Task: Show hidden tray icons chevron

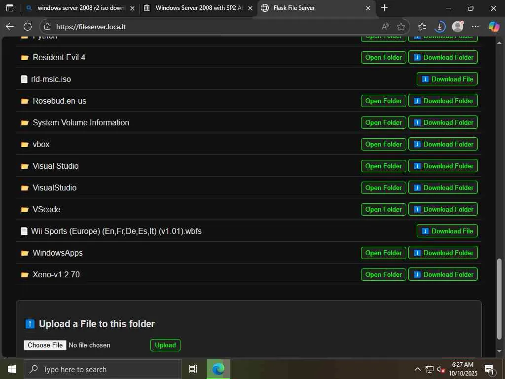Action: [417, 369]
